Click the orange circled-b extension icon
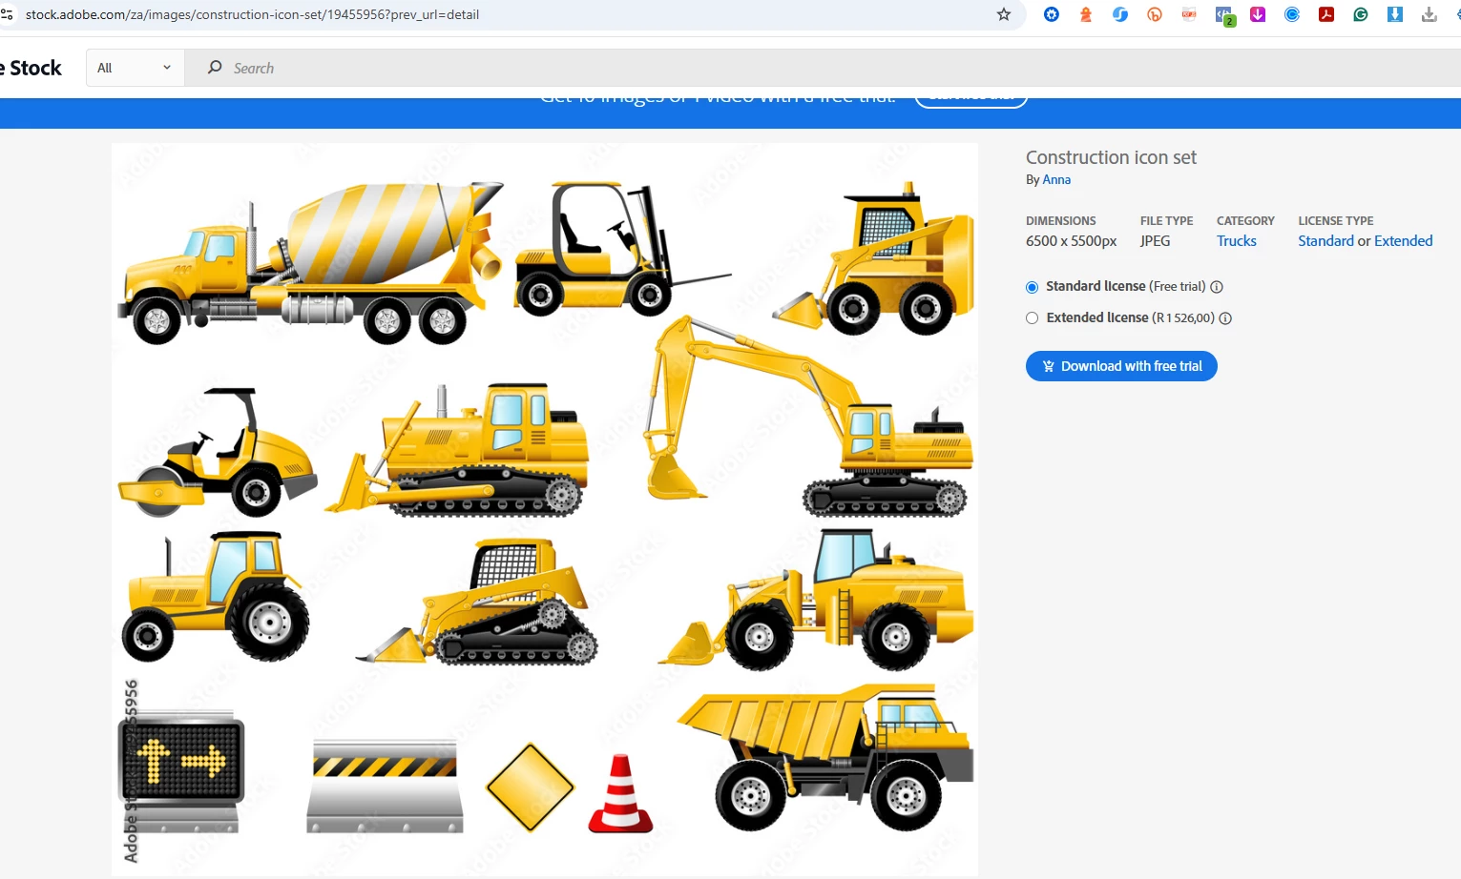This screenshot has height=879, width=1461. [1155, 14]
